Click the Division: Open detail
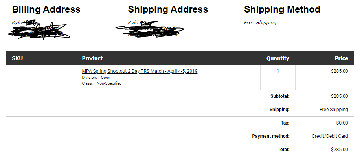 pyautogui.click(x=96, y=78)
